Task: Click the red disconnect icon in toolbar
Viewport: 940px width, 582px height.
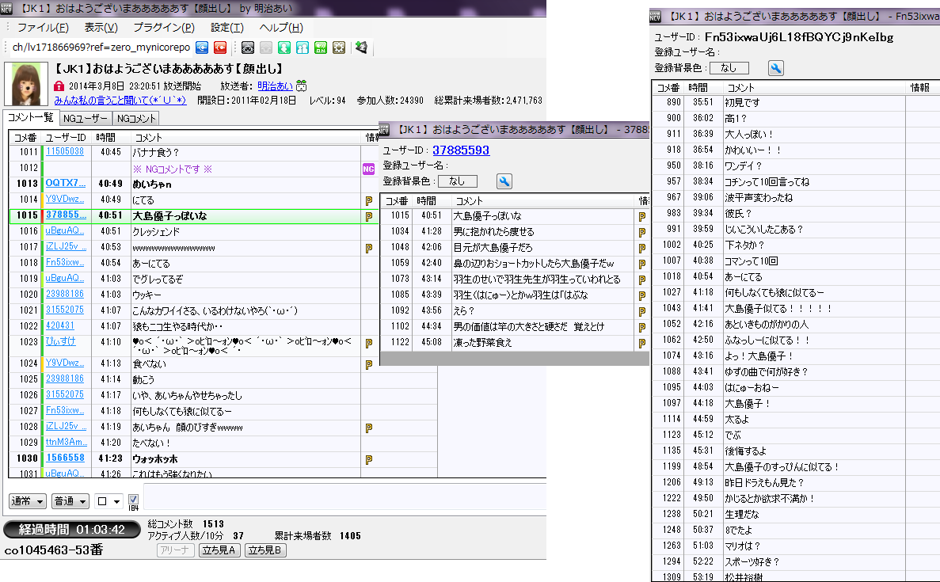Action: [x=220, y=48]
